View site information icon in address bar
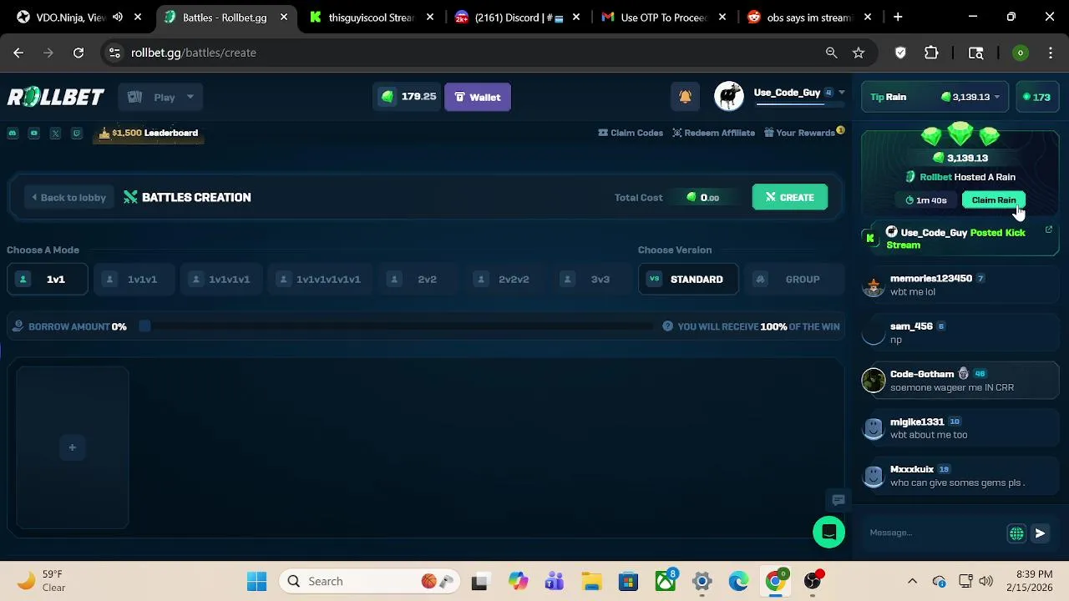 tap(114, 53)
